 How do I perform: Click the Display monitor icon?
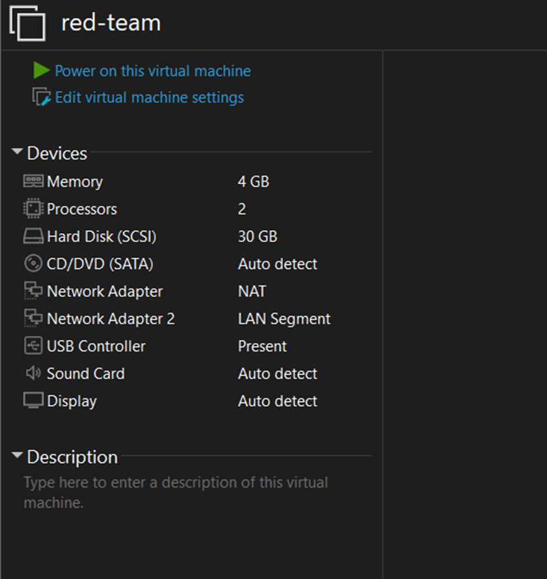point(33,401)
